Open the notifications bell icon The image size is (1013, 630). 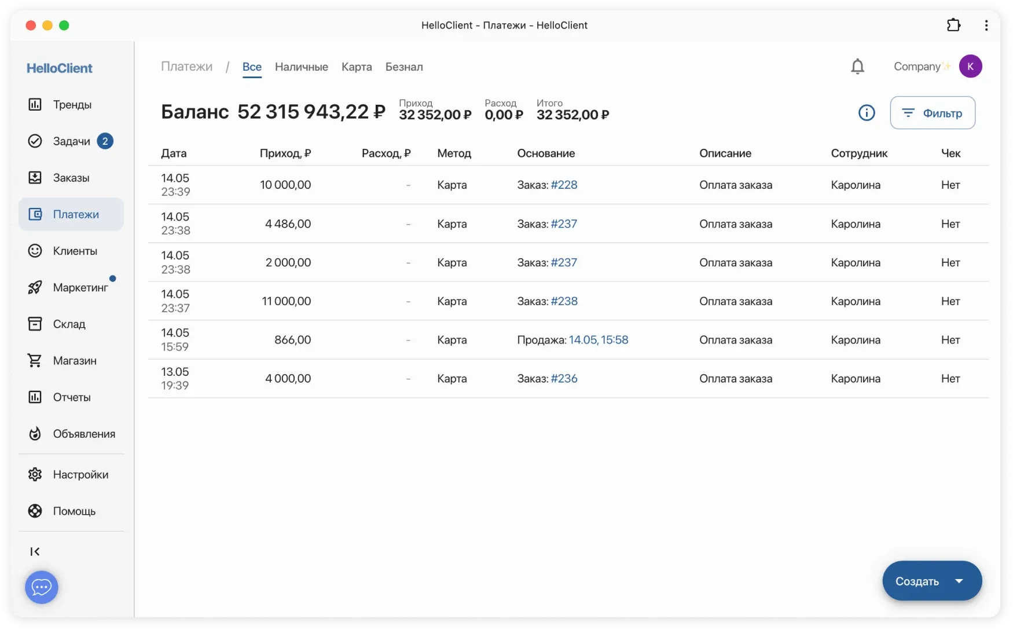[x=857, y=67]
